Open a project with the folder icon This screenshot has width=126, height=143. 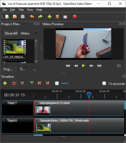point(15,17)
